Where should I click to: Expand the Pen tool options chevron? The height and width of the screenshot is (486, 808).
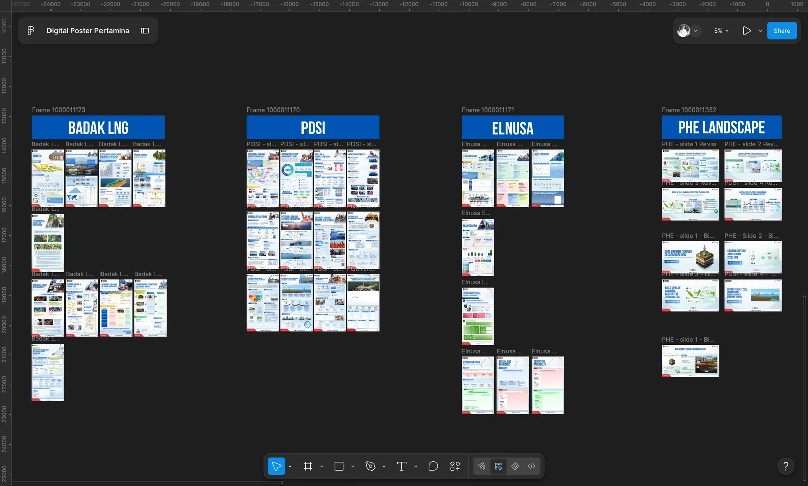384,467
